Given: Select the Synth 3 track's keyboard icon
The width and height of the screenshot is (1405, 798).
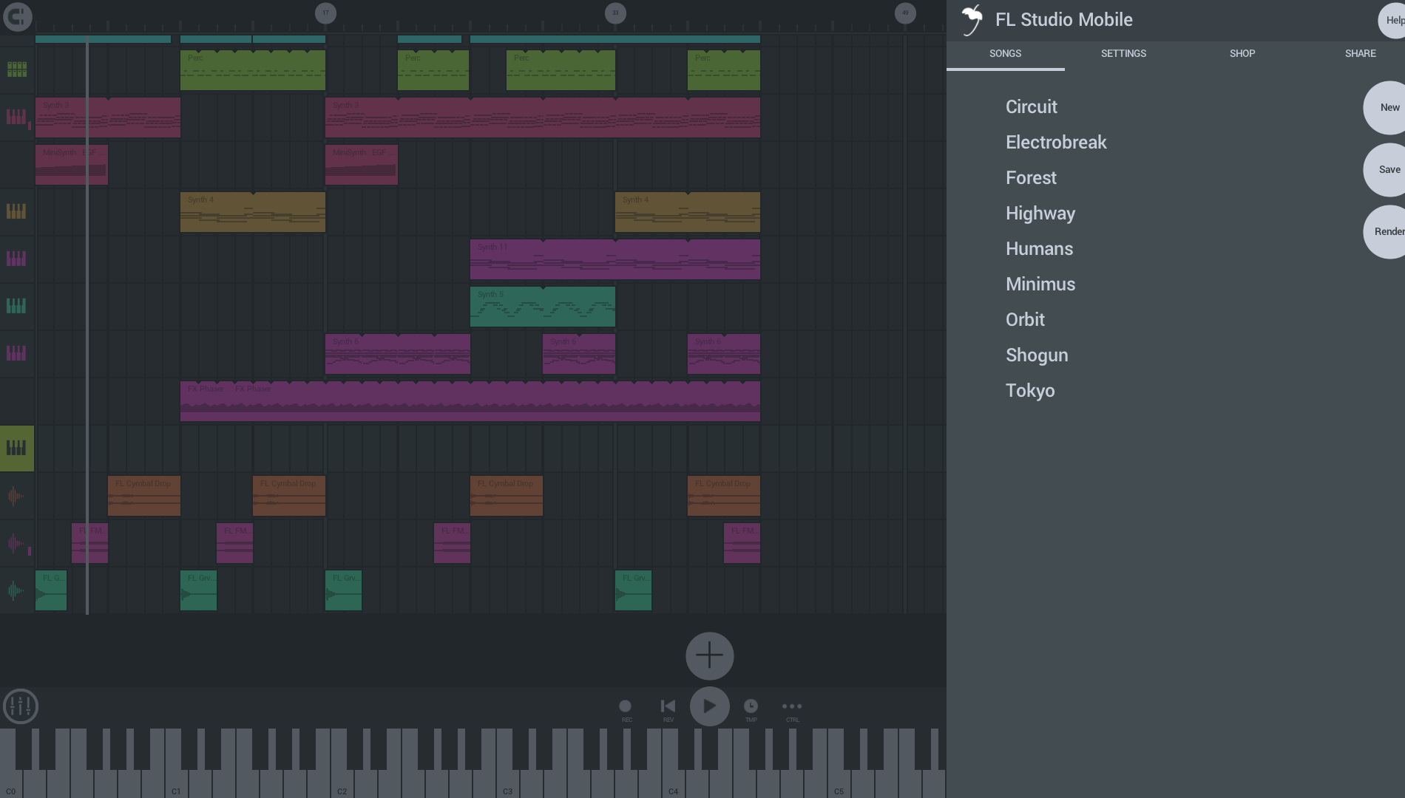Looking at the screenshot, I should [x=17, y=116].
